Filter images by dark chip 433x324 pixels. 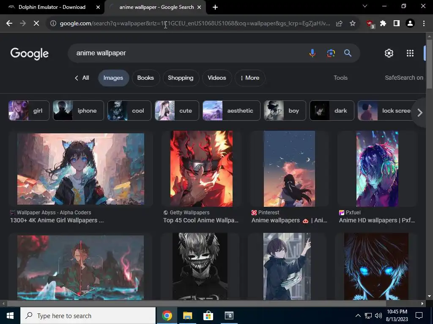point(332,111)
